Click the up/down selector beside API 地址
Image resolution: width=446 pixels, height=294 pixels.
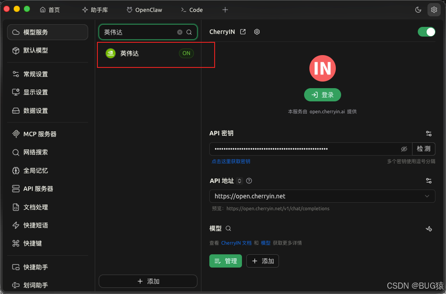239,180
